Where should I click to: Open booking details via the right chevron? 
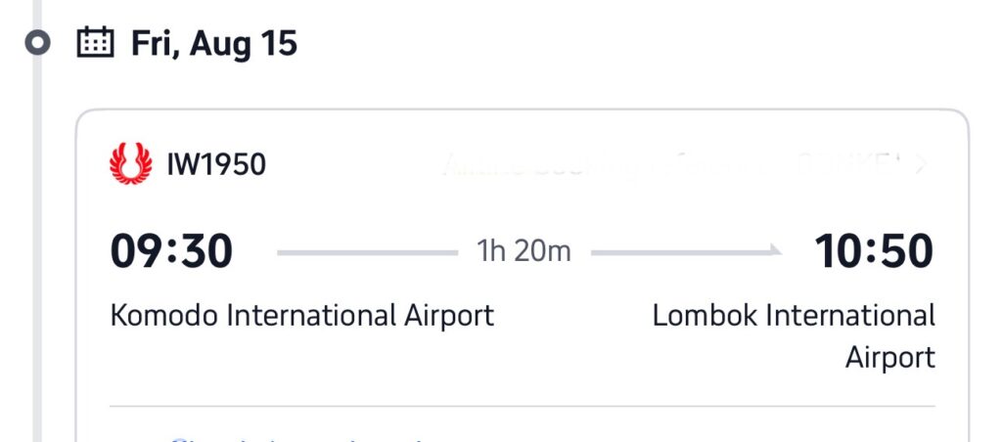coord(920,164)
